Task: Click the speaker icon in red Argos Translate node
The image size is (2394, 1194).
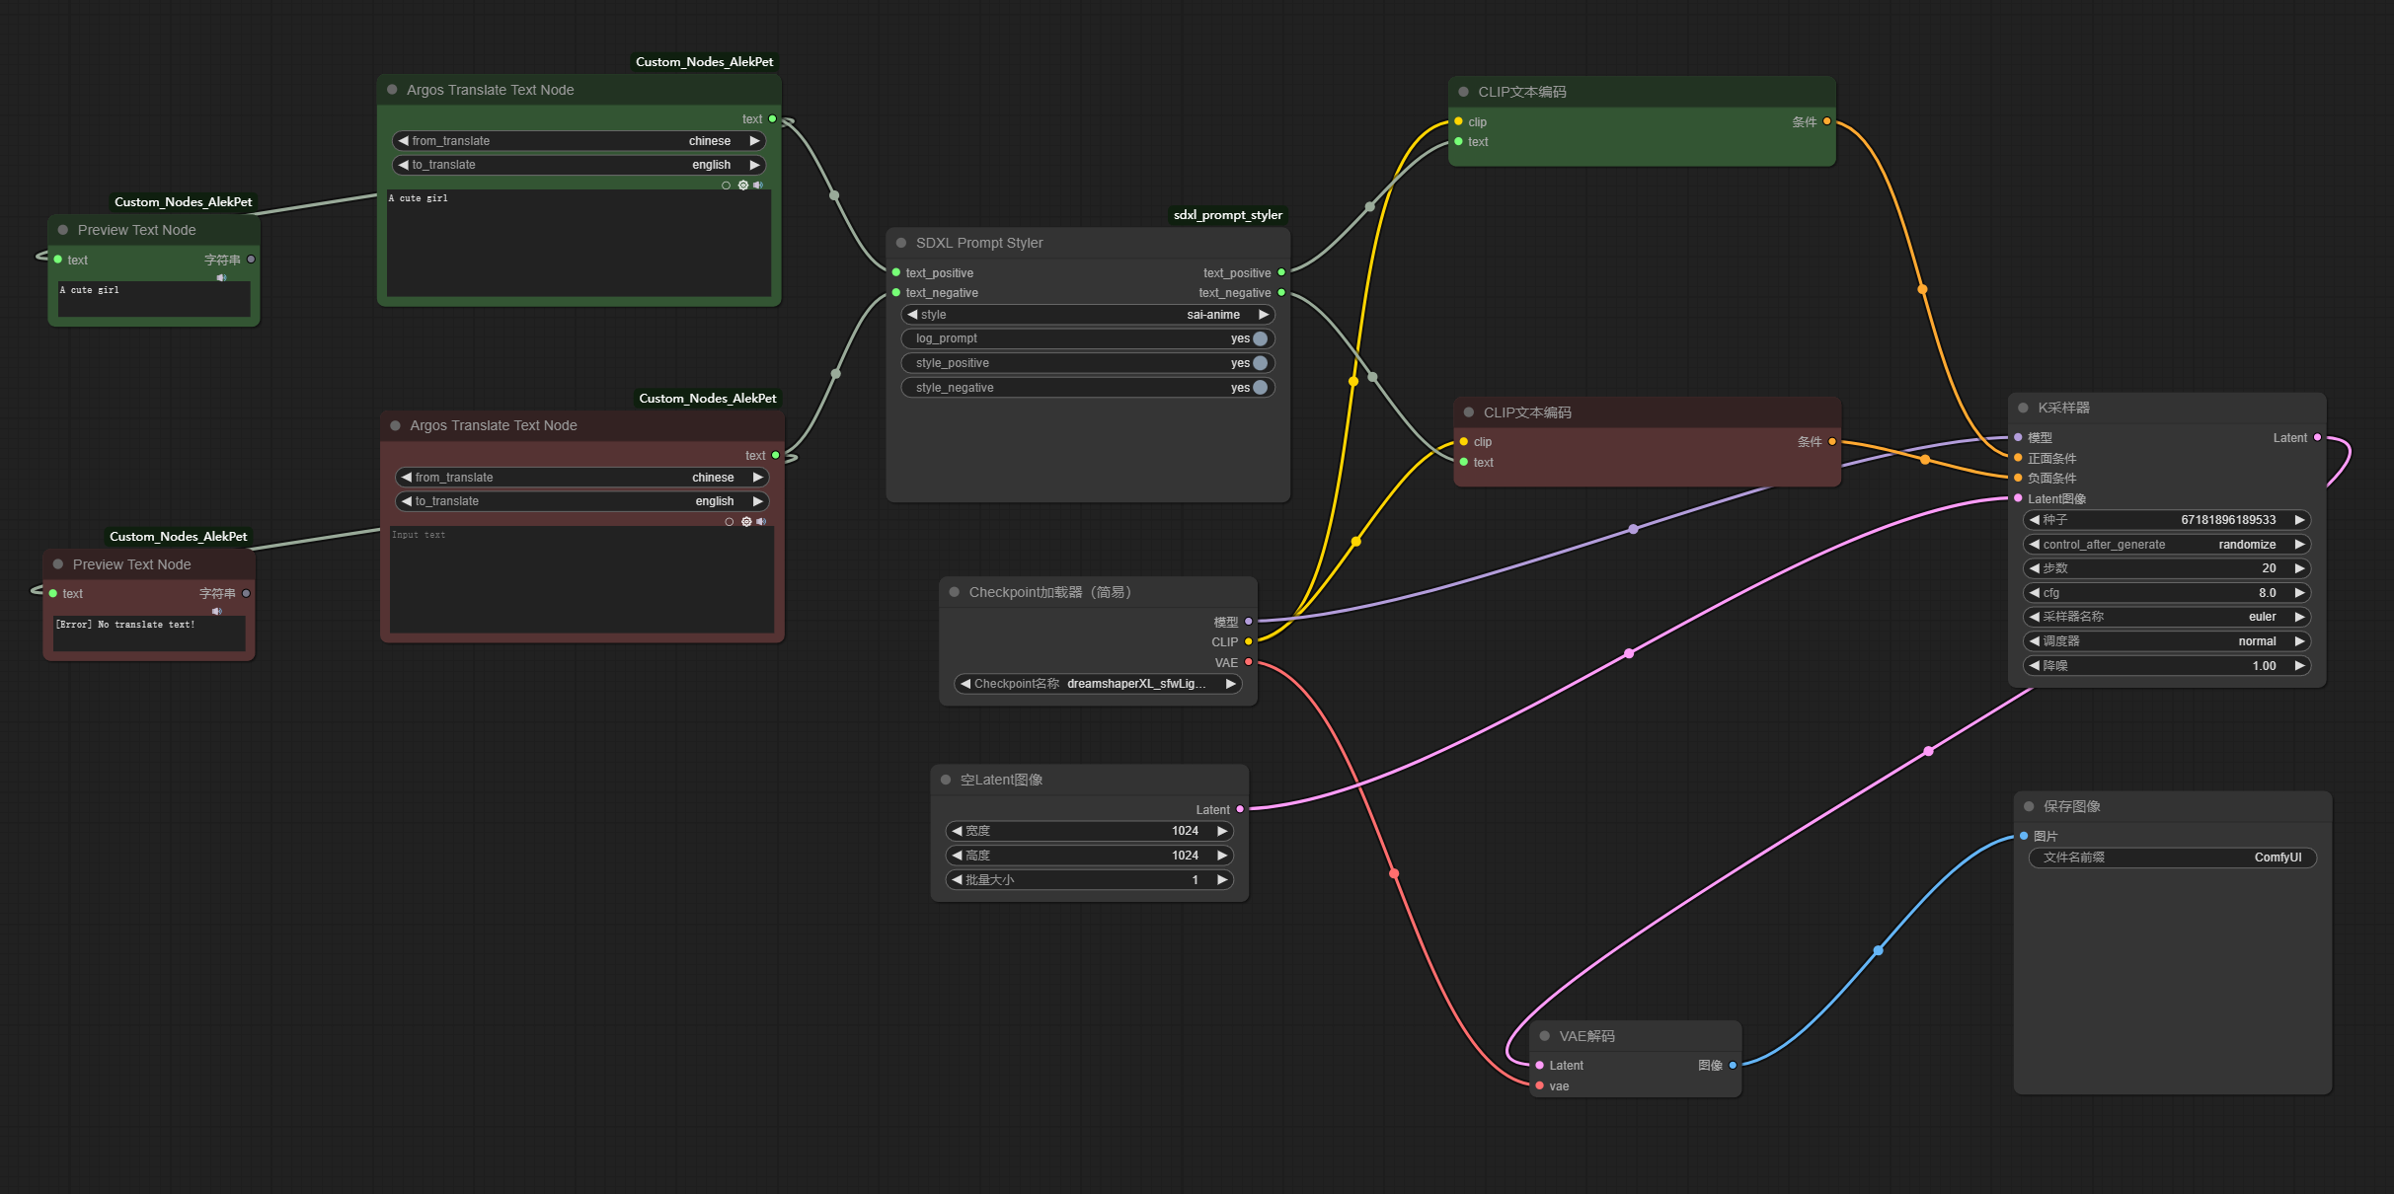Action: [761, 522]
